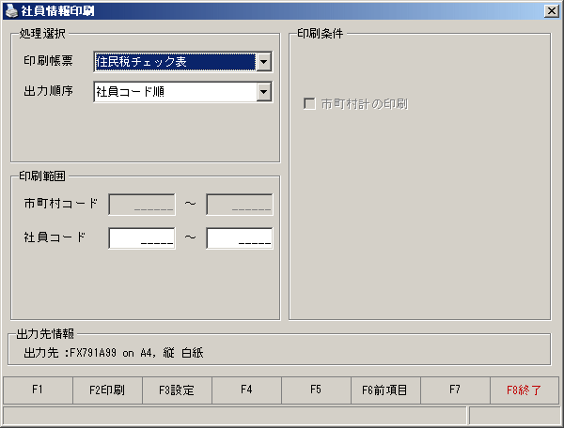Click the starting 社員コード input field
The height and width of the screenshot is (428, 564).
pos(142,237)
